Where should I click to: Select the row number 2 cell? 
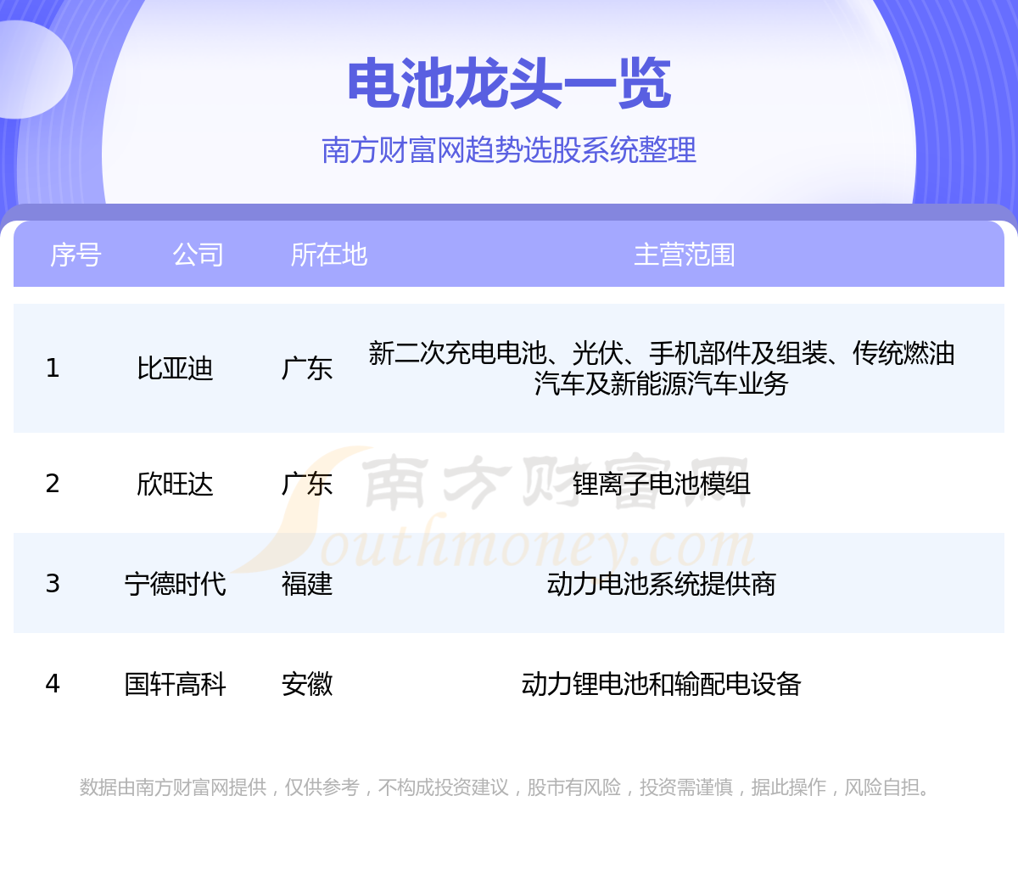53,484
